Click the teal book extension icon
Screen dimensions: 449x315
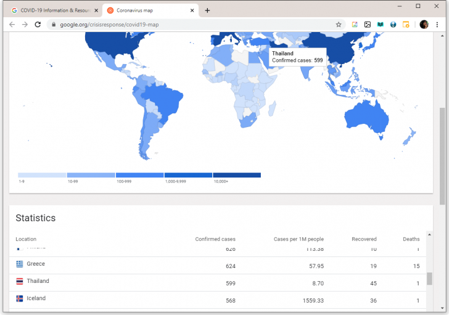click(x=381, y=25)
